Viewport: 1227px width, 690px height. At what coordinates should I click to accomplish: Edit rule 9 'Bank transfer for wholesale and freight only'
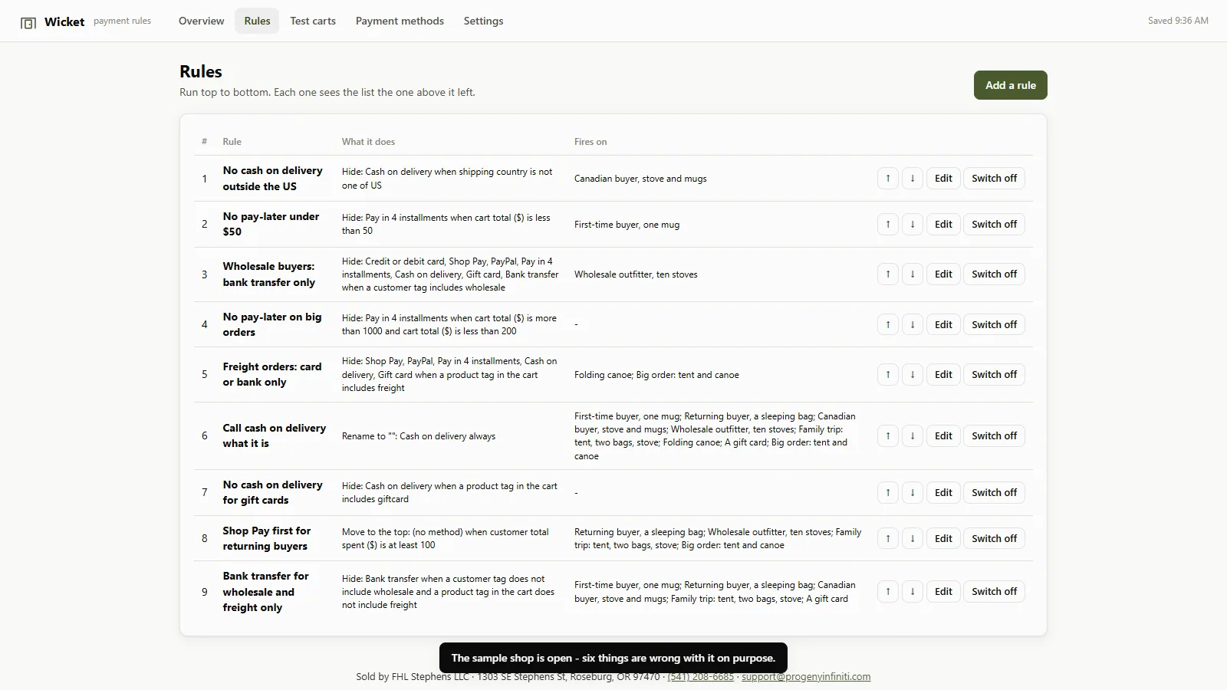943,592
